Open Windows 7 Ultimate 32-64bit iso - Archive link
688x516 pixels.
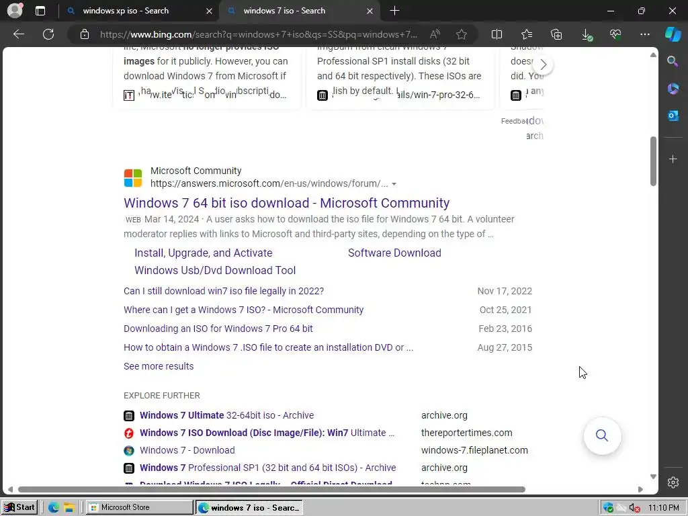[x=227, y=415]
